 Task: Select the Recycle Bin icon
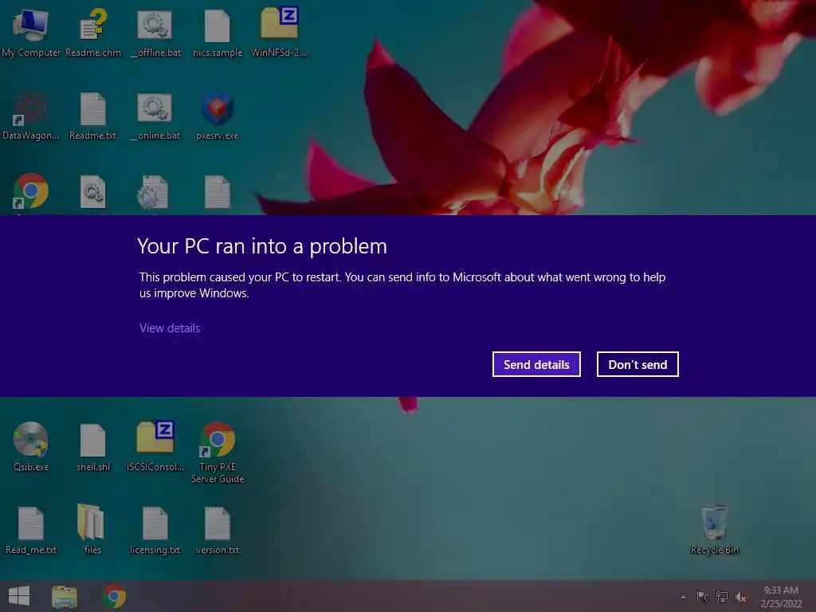point(715,530)
